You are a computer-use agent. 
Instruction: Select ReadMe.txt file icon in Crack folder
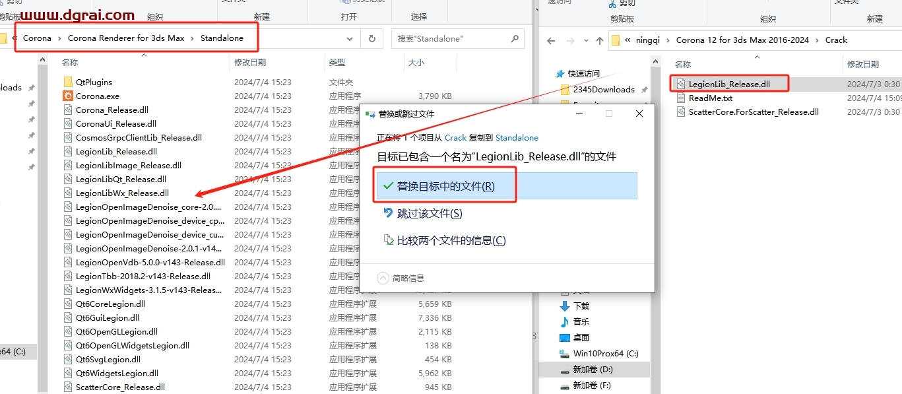682,98
